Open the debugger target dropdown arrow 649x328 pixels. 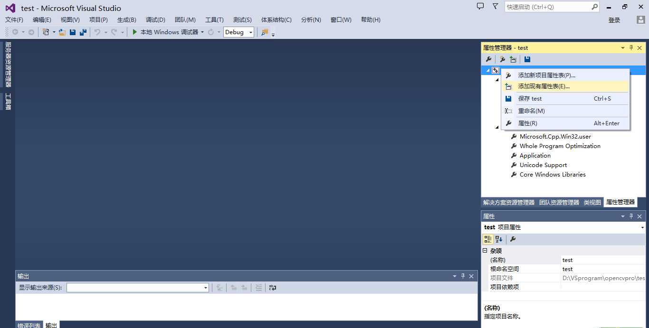[x=202, y=32]
